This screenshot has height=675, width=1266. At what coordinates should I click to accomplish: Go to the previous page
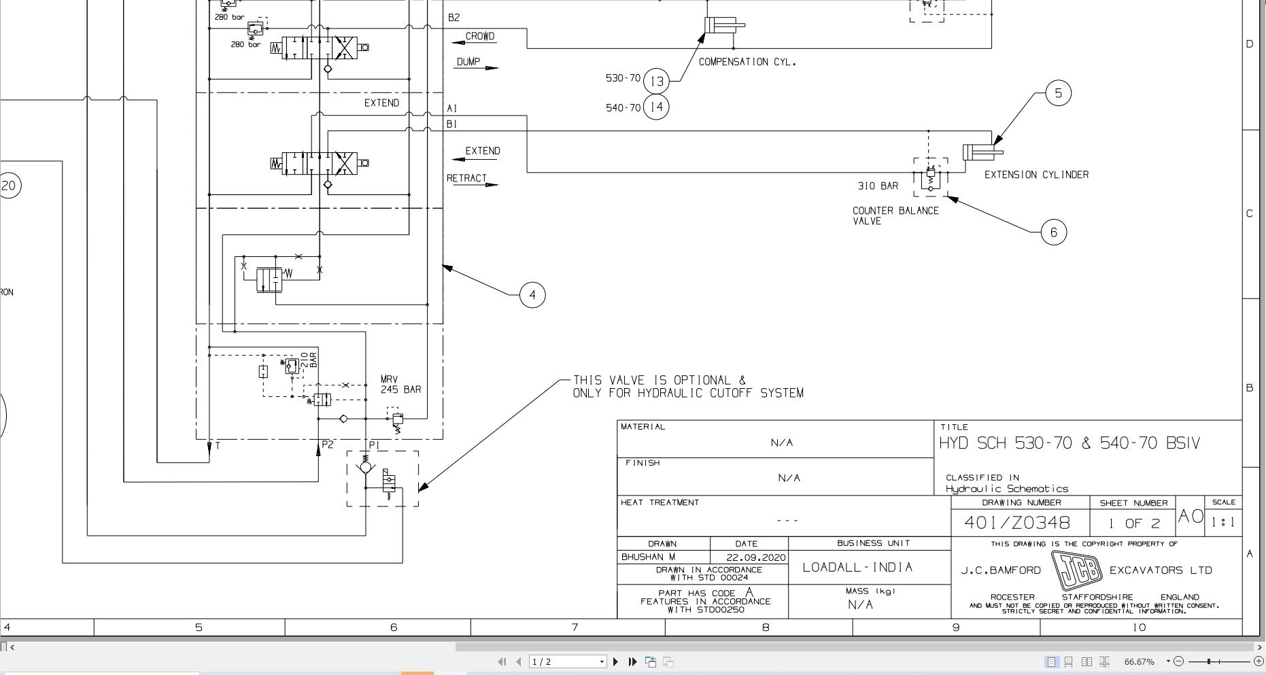(519, 661)
